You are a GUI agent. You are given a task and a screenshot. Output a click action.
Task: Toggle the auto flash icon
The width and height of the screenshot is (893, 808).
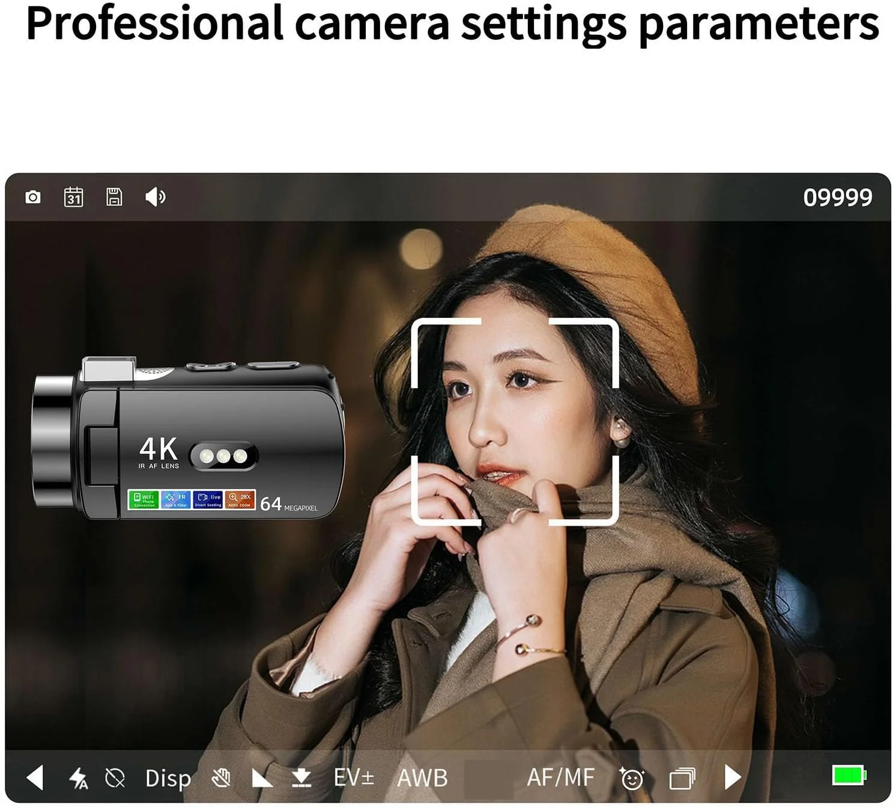pyautogui.click(x=78, y=778)
